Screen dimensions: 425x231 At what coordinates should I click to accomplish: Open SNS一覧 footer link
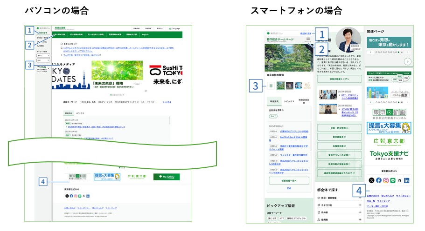click(371, 201)
